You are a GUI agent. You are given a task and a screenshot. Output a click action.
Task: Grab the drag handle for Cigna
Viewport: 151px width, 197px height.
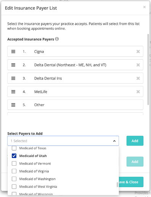[13, 52]
